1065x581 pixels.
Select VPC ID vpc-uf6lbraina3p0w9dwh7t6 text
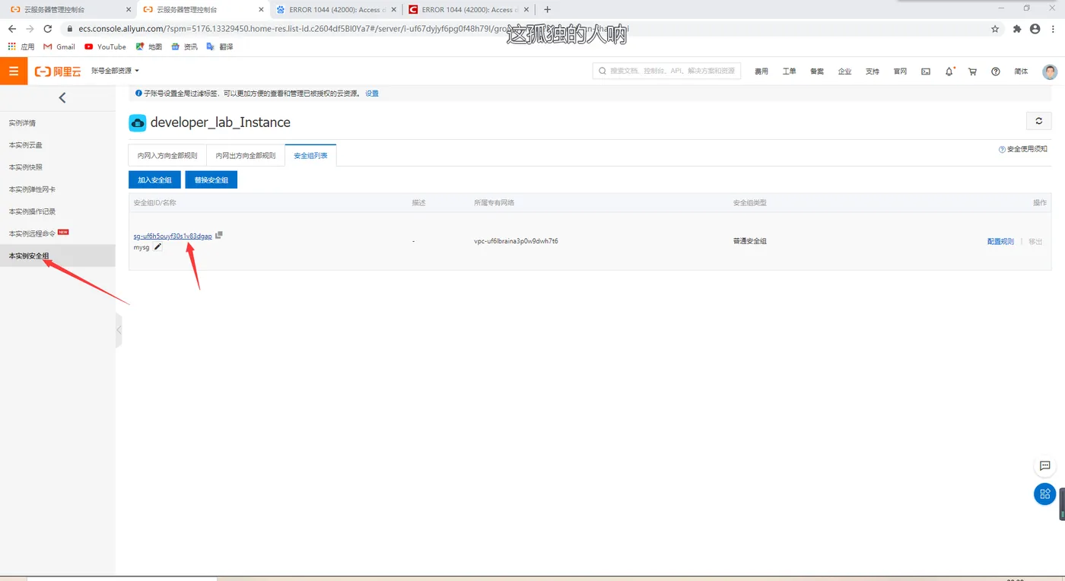tap(516, 241)
